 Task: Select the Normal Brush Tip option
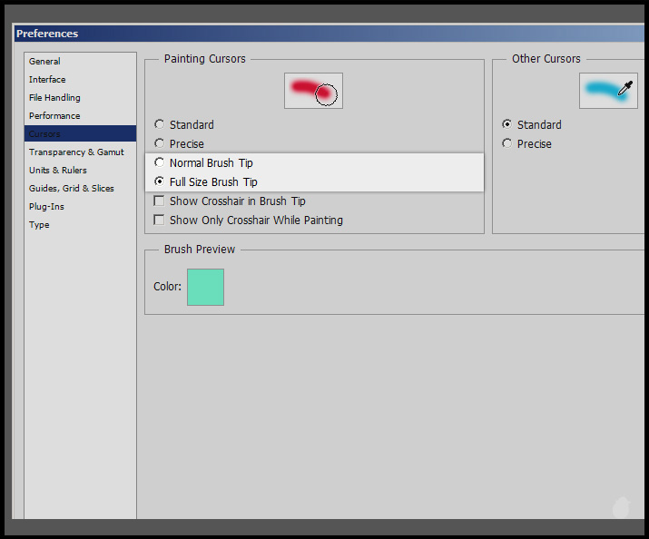(x=160, y=163)
